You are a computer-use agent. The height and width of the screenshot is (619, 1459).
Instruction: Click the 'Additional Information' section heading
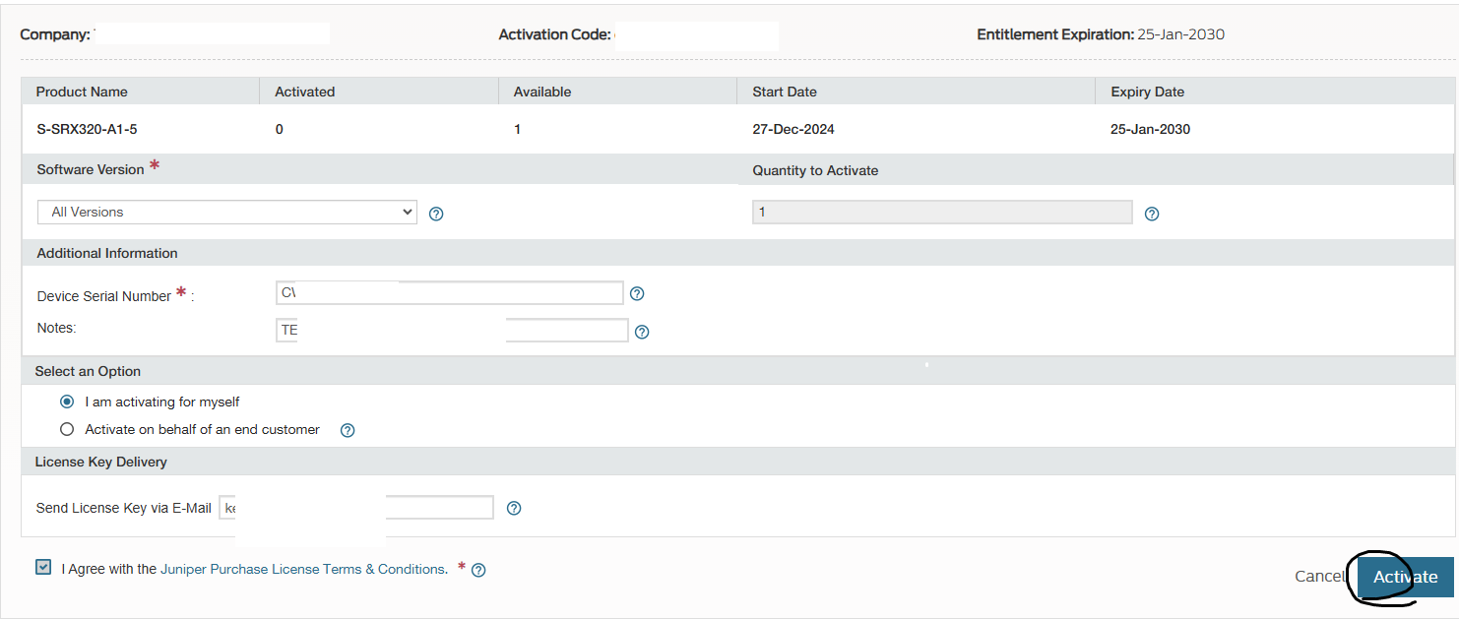point(107,253)
